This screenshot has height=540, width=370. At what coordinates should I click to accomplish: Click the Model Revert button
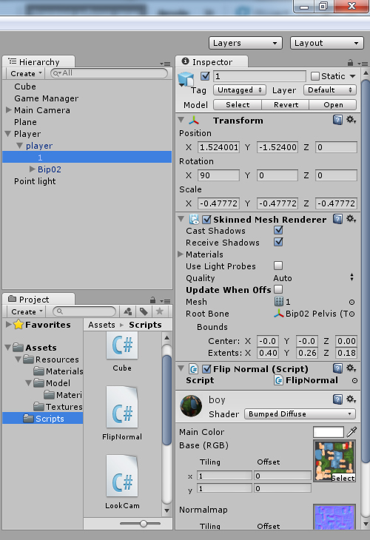click(286, 104)
